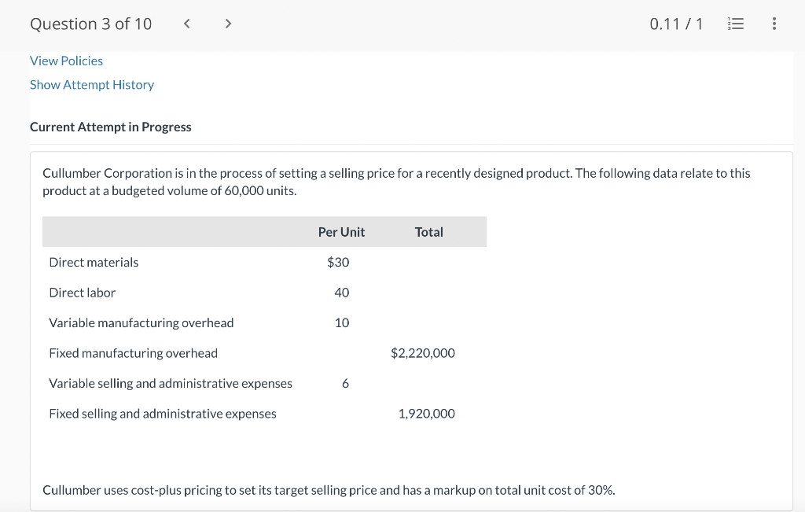Screen dimensions: 805x512
Task: Click the cost-plus pricing markup sentence
Action: 329,490
